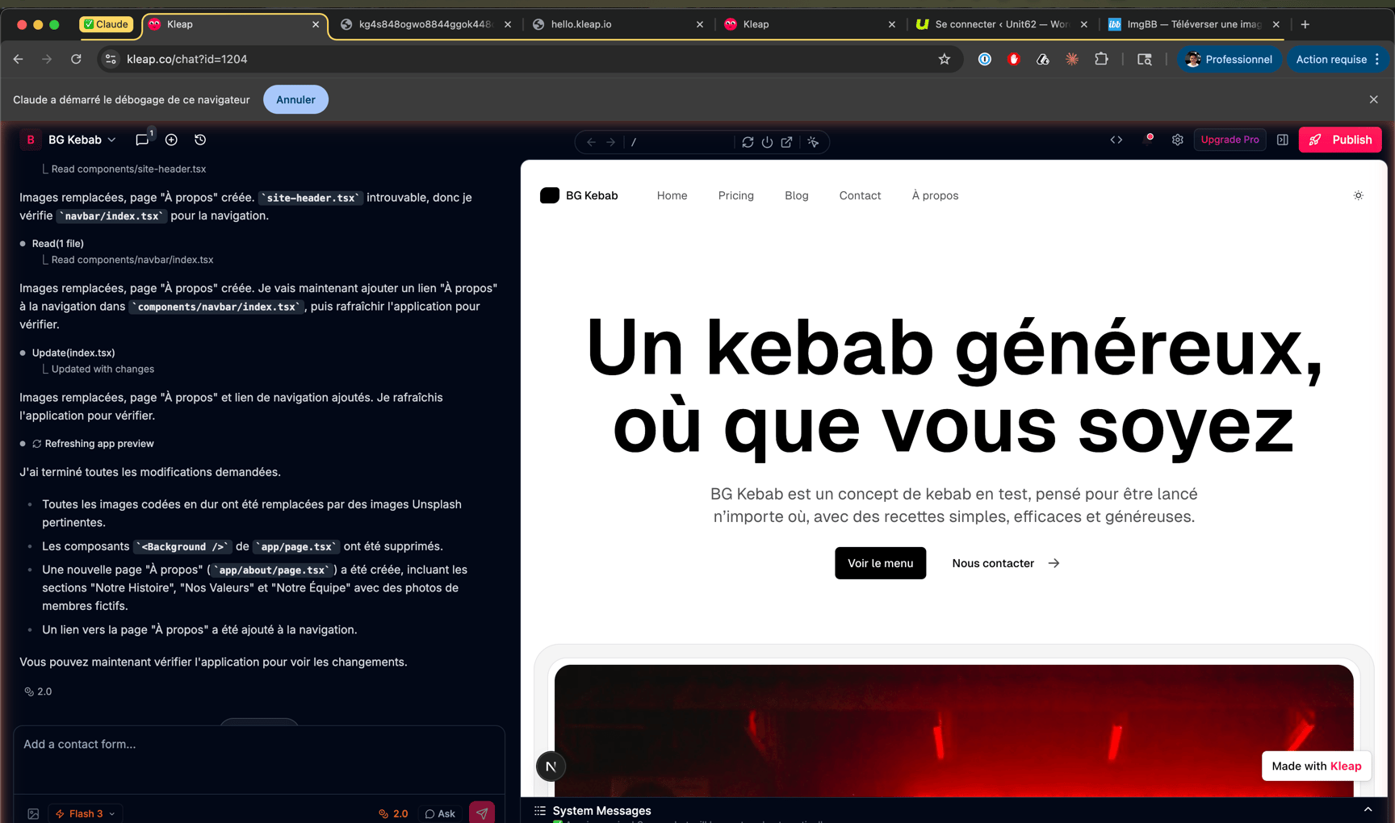Viewport: 1395px width, 823px height.
Task: Open À propos in the preview navigation
Action: click(x=935, y=195)
